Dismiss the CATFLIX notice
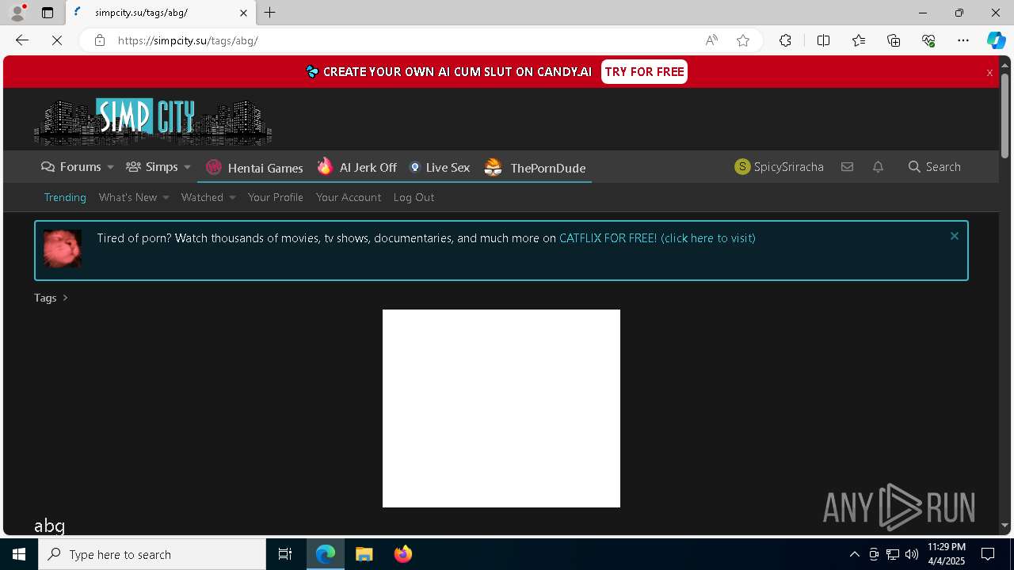Screen dimensions: 1014x570 [955, 236]
